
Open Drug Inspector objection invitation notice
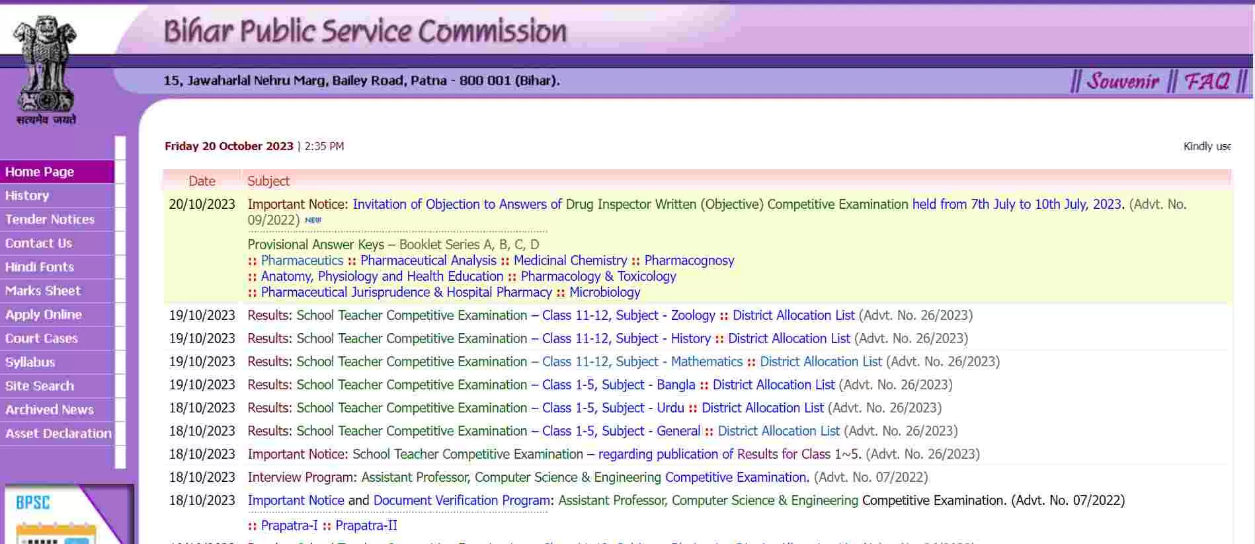tap(737, 204)
